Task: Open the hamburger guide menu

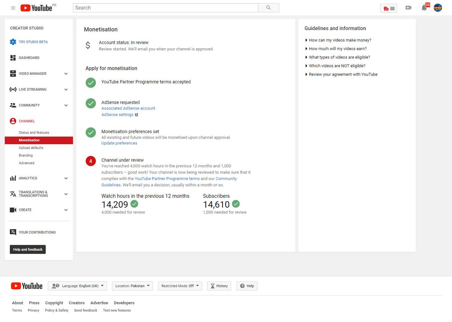Action: 13,8
